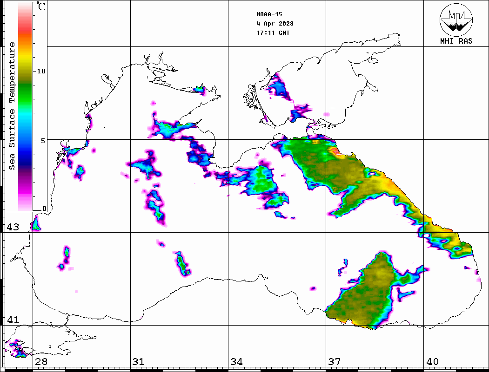Click longitude label '40'
The image size is (489, 372).
pos(432,362)
